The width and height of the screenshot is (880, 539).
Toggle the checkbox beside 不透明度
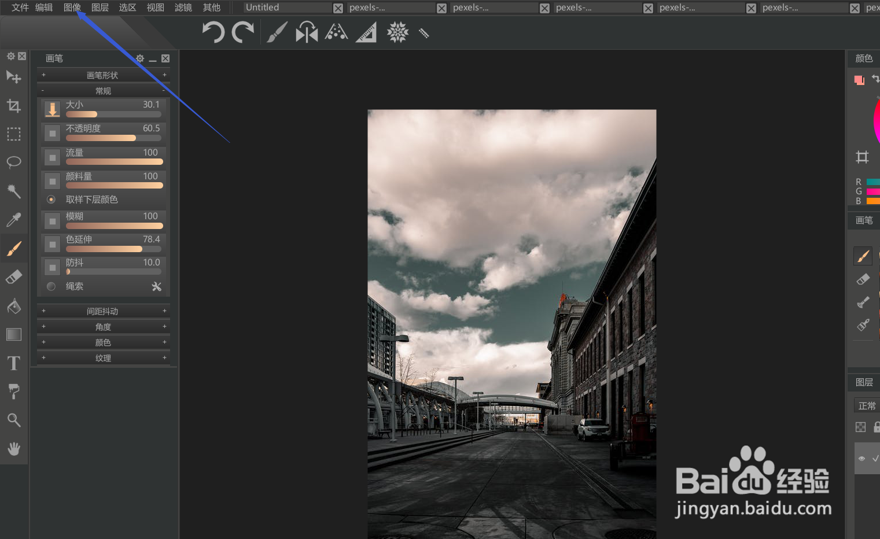[52, 133]
